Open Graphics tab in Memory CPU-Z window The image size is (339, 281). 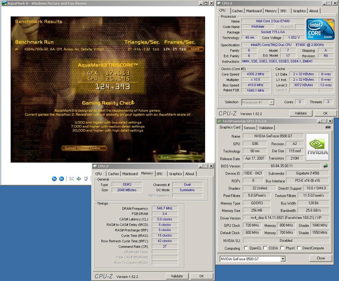pyautogui.click(x=175, y=174)
